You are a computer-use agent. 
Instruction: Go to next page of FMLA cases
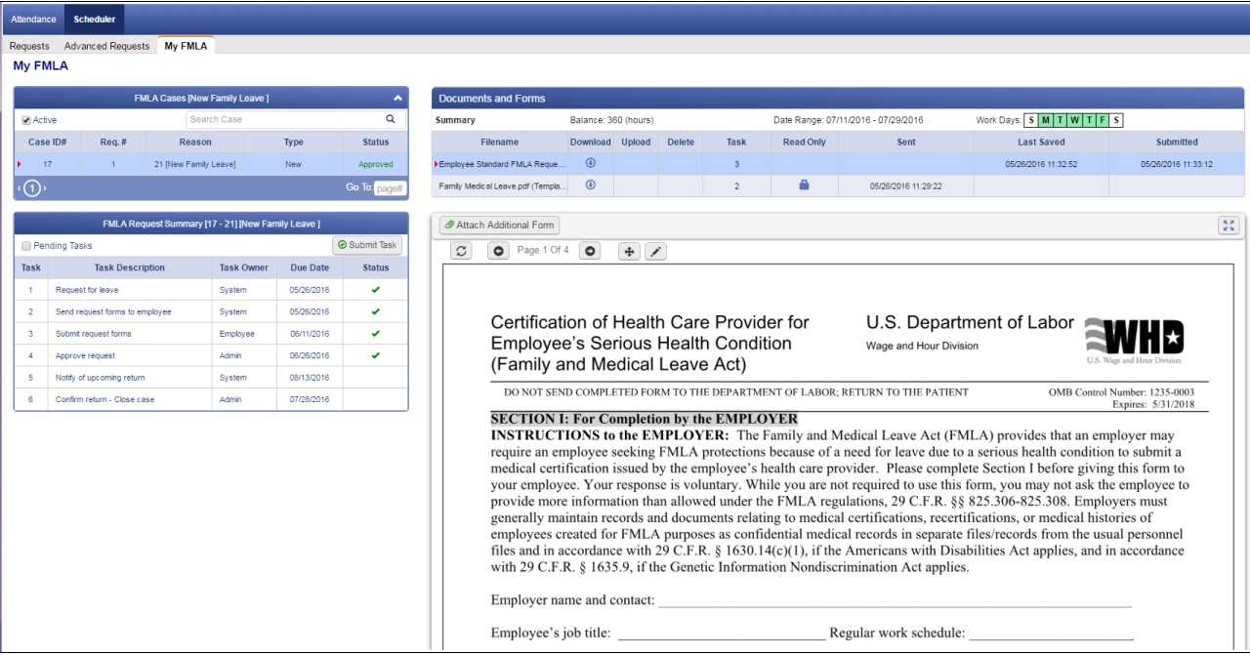44,187
